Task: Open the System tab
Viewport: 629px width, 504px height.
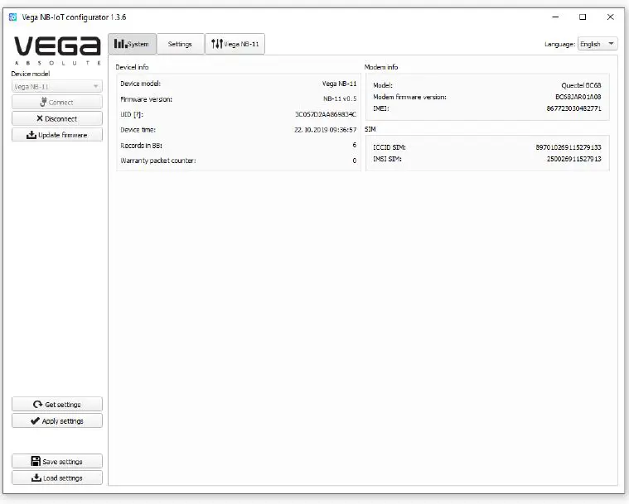Action: coord(132,44)
